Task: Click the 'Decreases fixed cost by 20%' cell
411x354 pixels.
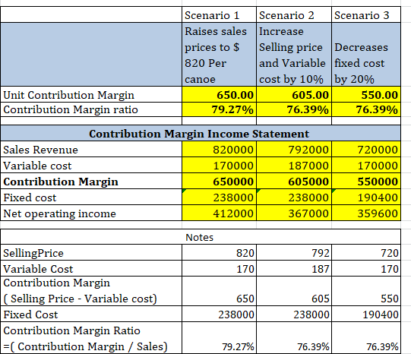Action: (366, 55)
